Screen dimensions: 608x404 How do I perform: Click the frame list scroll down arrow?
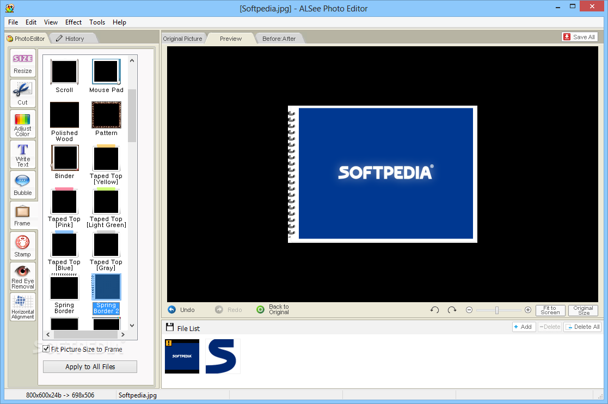(132, 325)
